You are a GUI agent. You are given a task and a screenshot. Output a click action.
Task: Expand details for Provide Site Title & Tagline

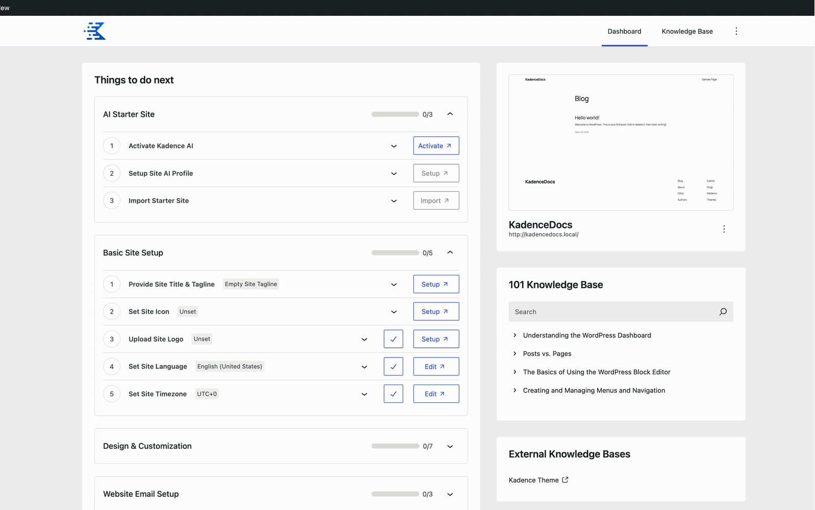coord(394,284)
